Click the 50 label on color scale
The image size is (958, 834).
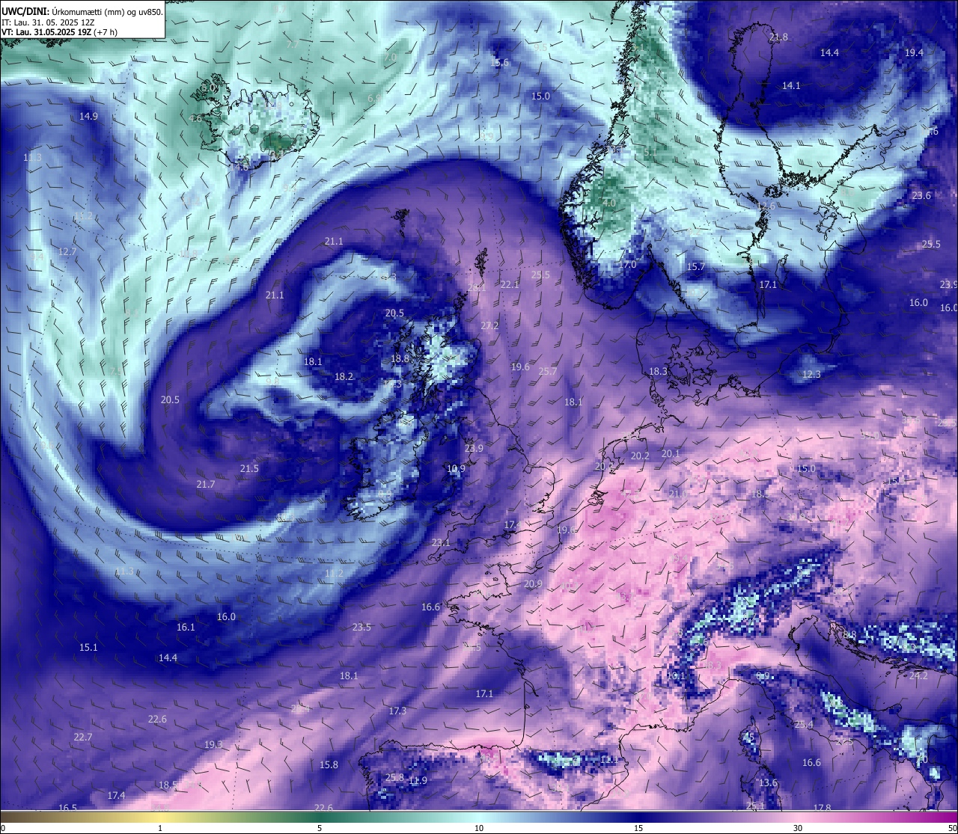point(951,828)
